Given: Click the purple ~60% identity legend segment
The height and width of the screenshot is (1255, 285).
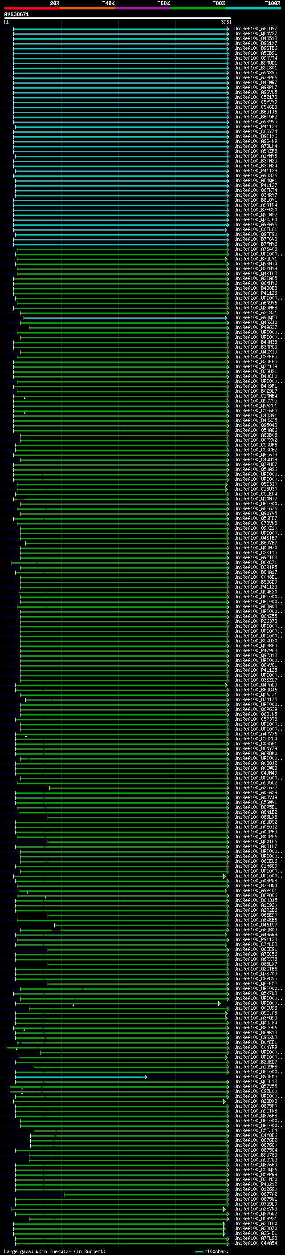Looking at the screenshot, I should coord(142,8).
